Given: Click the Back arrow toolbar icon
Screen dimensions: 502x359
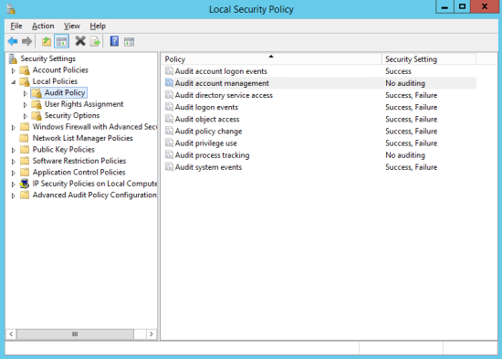Looking at the screenshot, I should (13, 41).
